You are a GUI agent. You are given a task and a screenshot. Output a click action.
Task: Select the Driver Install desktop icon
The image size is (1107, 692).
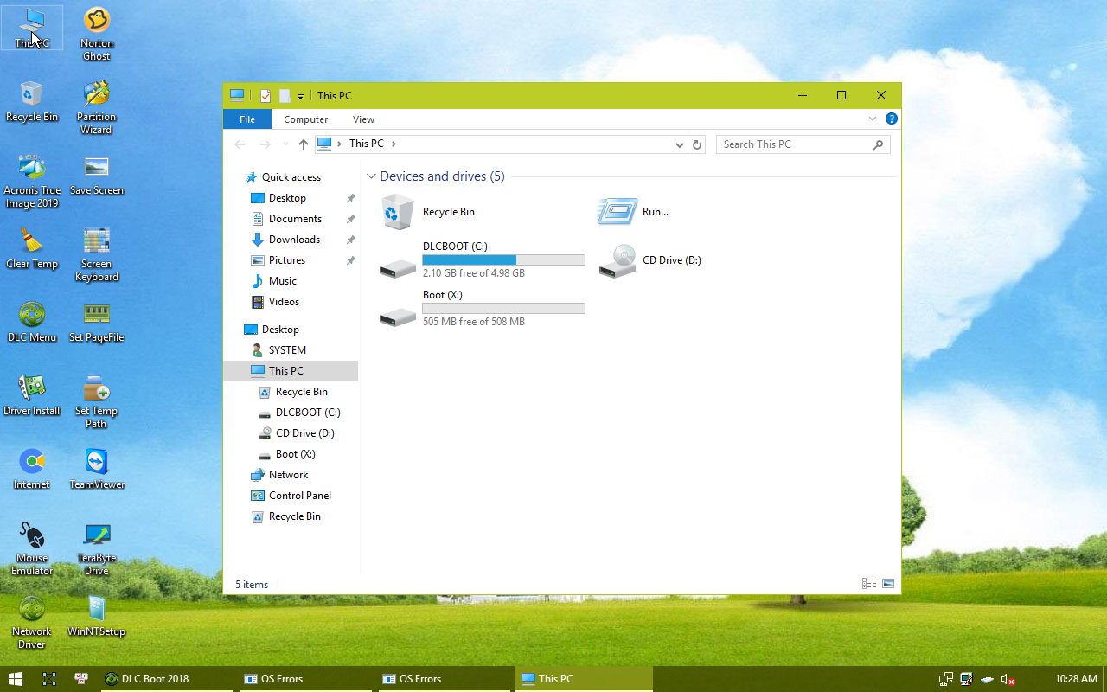pyautogui.click(x=32, y=396)
